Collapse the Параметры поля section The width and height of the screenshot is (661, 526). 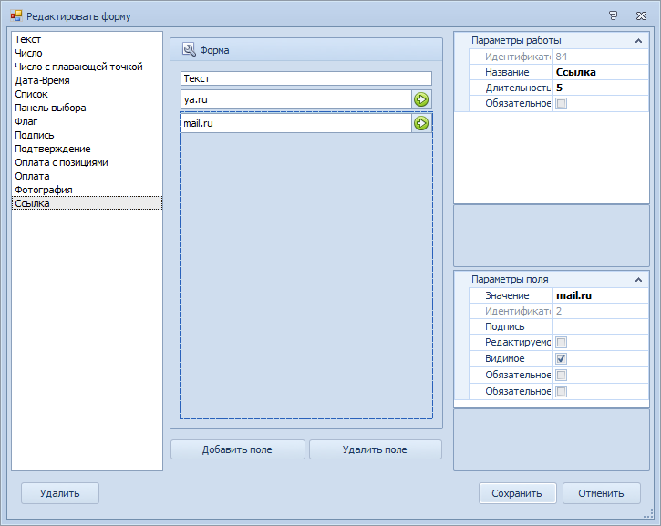click(638, 280)
